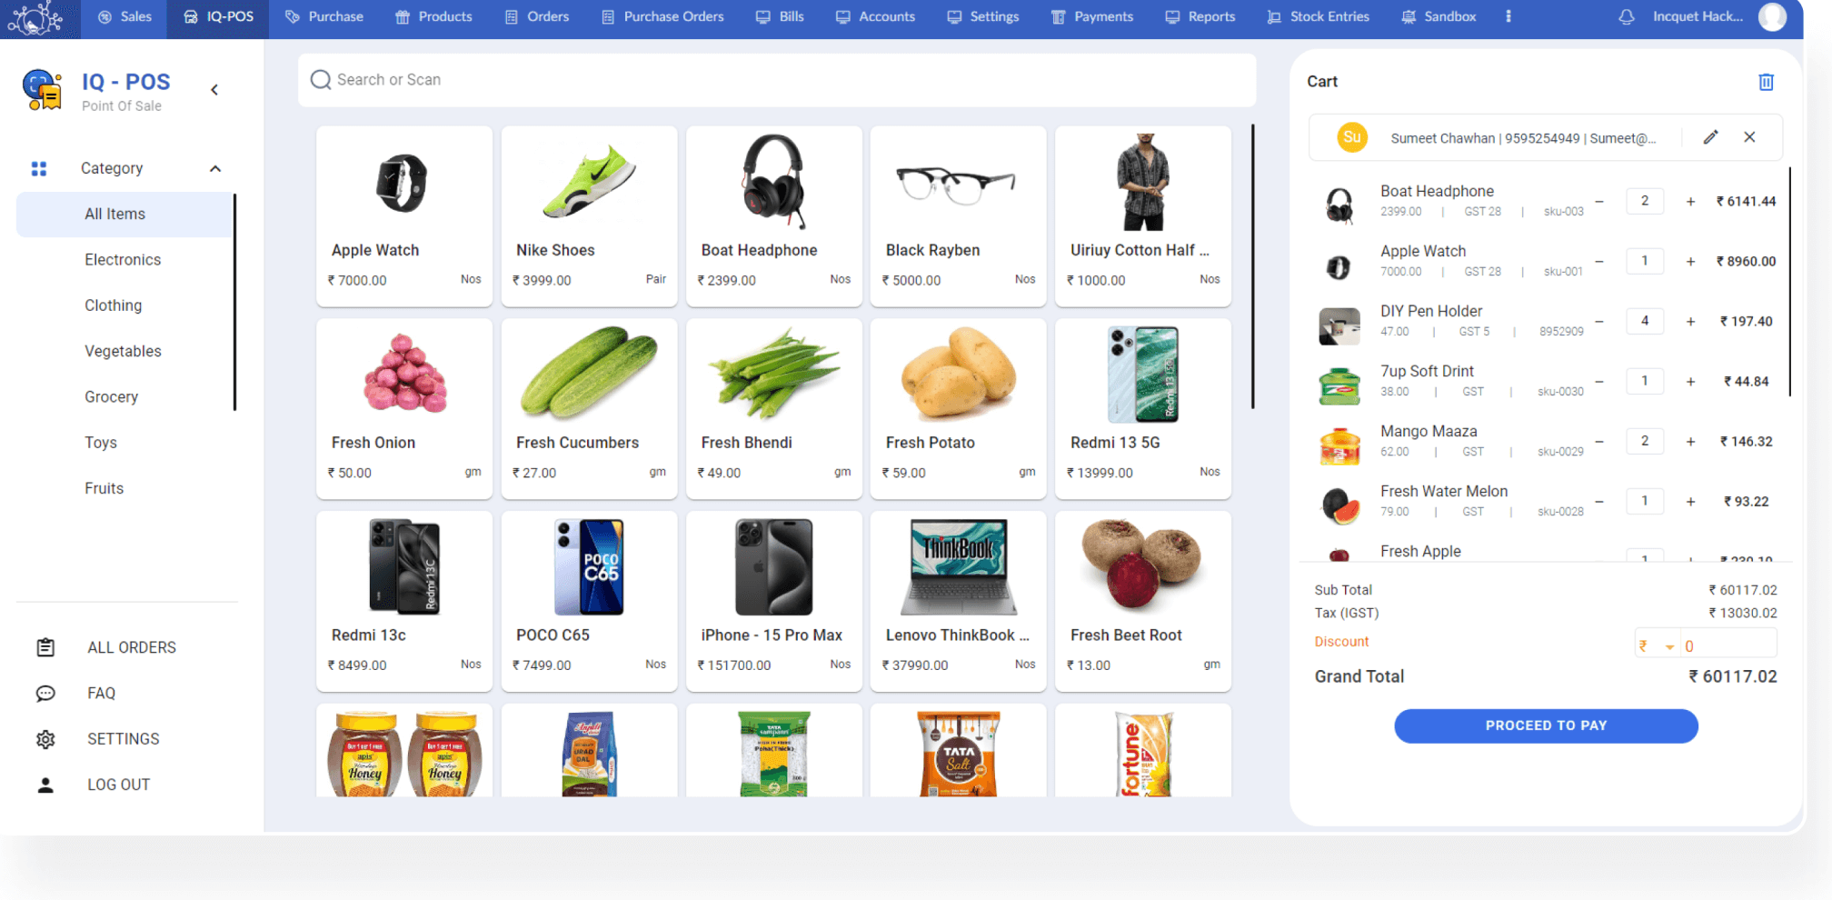Click the Log Out person icon
This screenshot has width=1832, height=900.
(x=45, y=785)
